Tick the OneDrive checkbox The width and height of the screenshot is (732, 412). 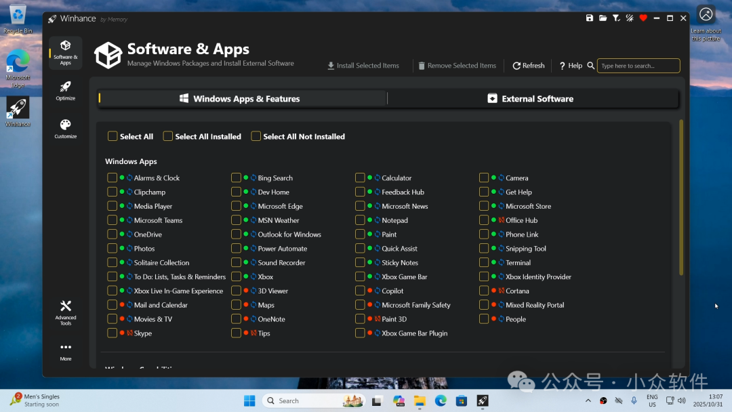tap(112, 234)
